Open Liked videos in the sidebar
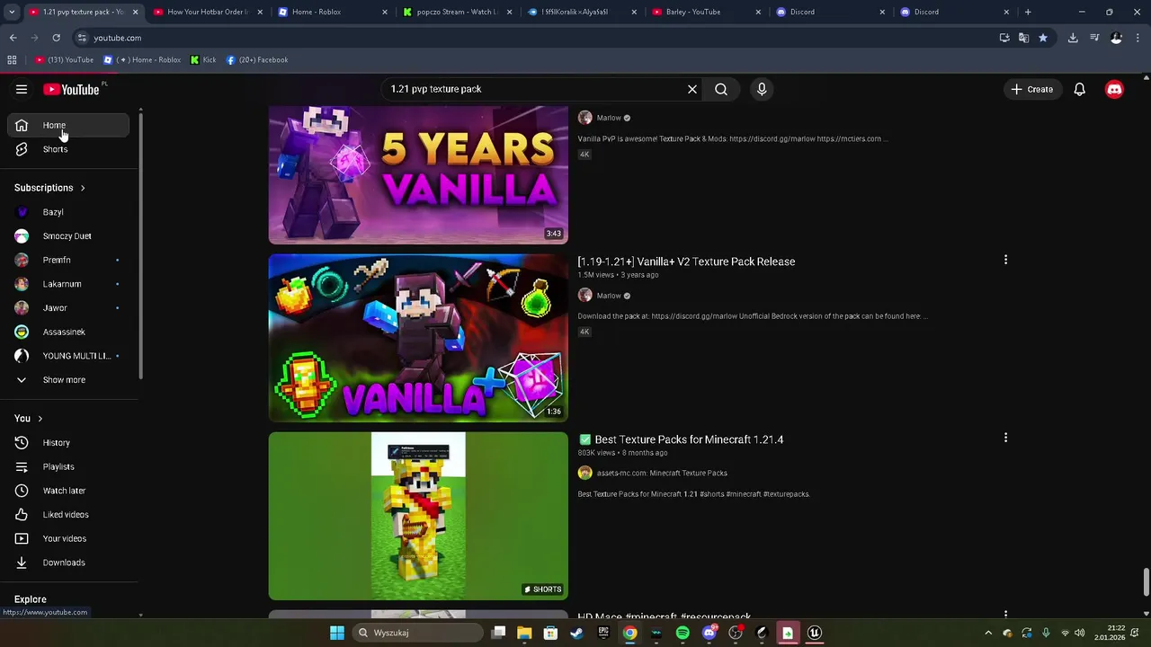1151x647 pixels. coord(68,515)
